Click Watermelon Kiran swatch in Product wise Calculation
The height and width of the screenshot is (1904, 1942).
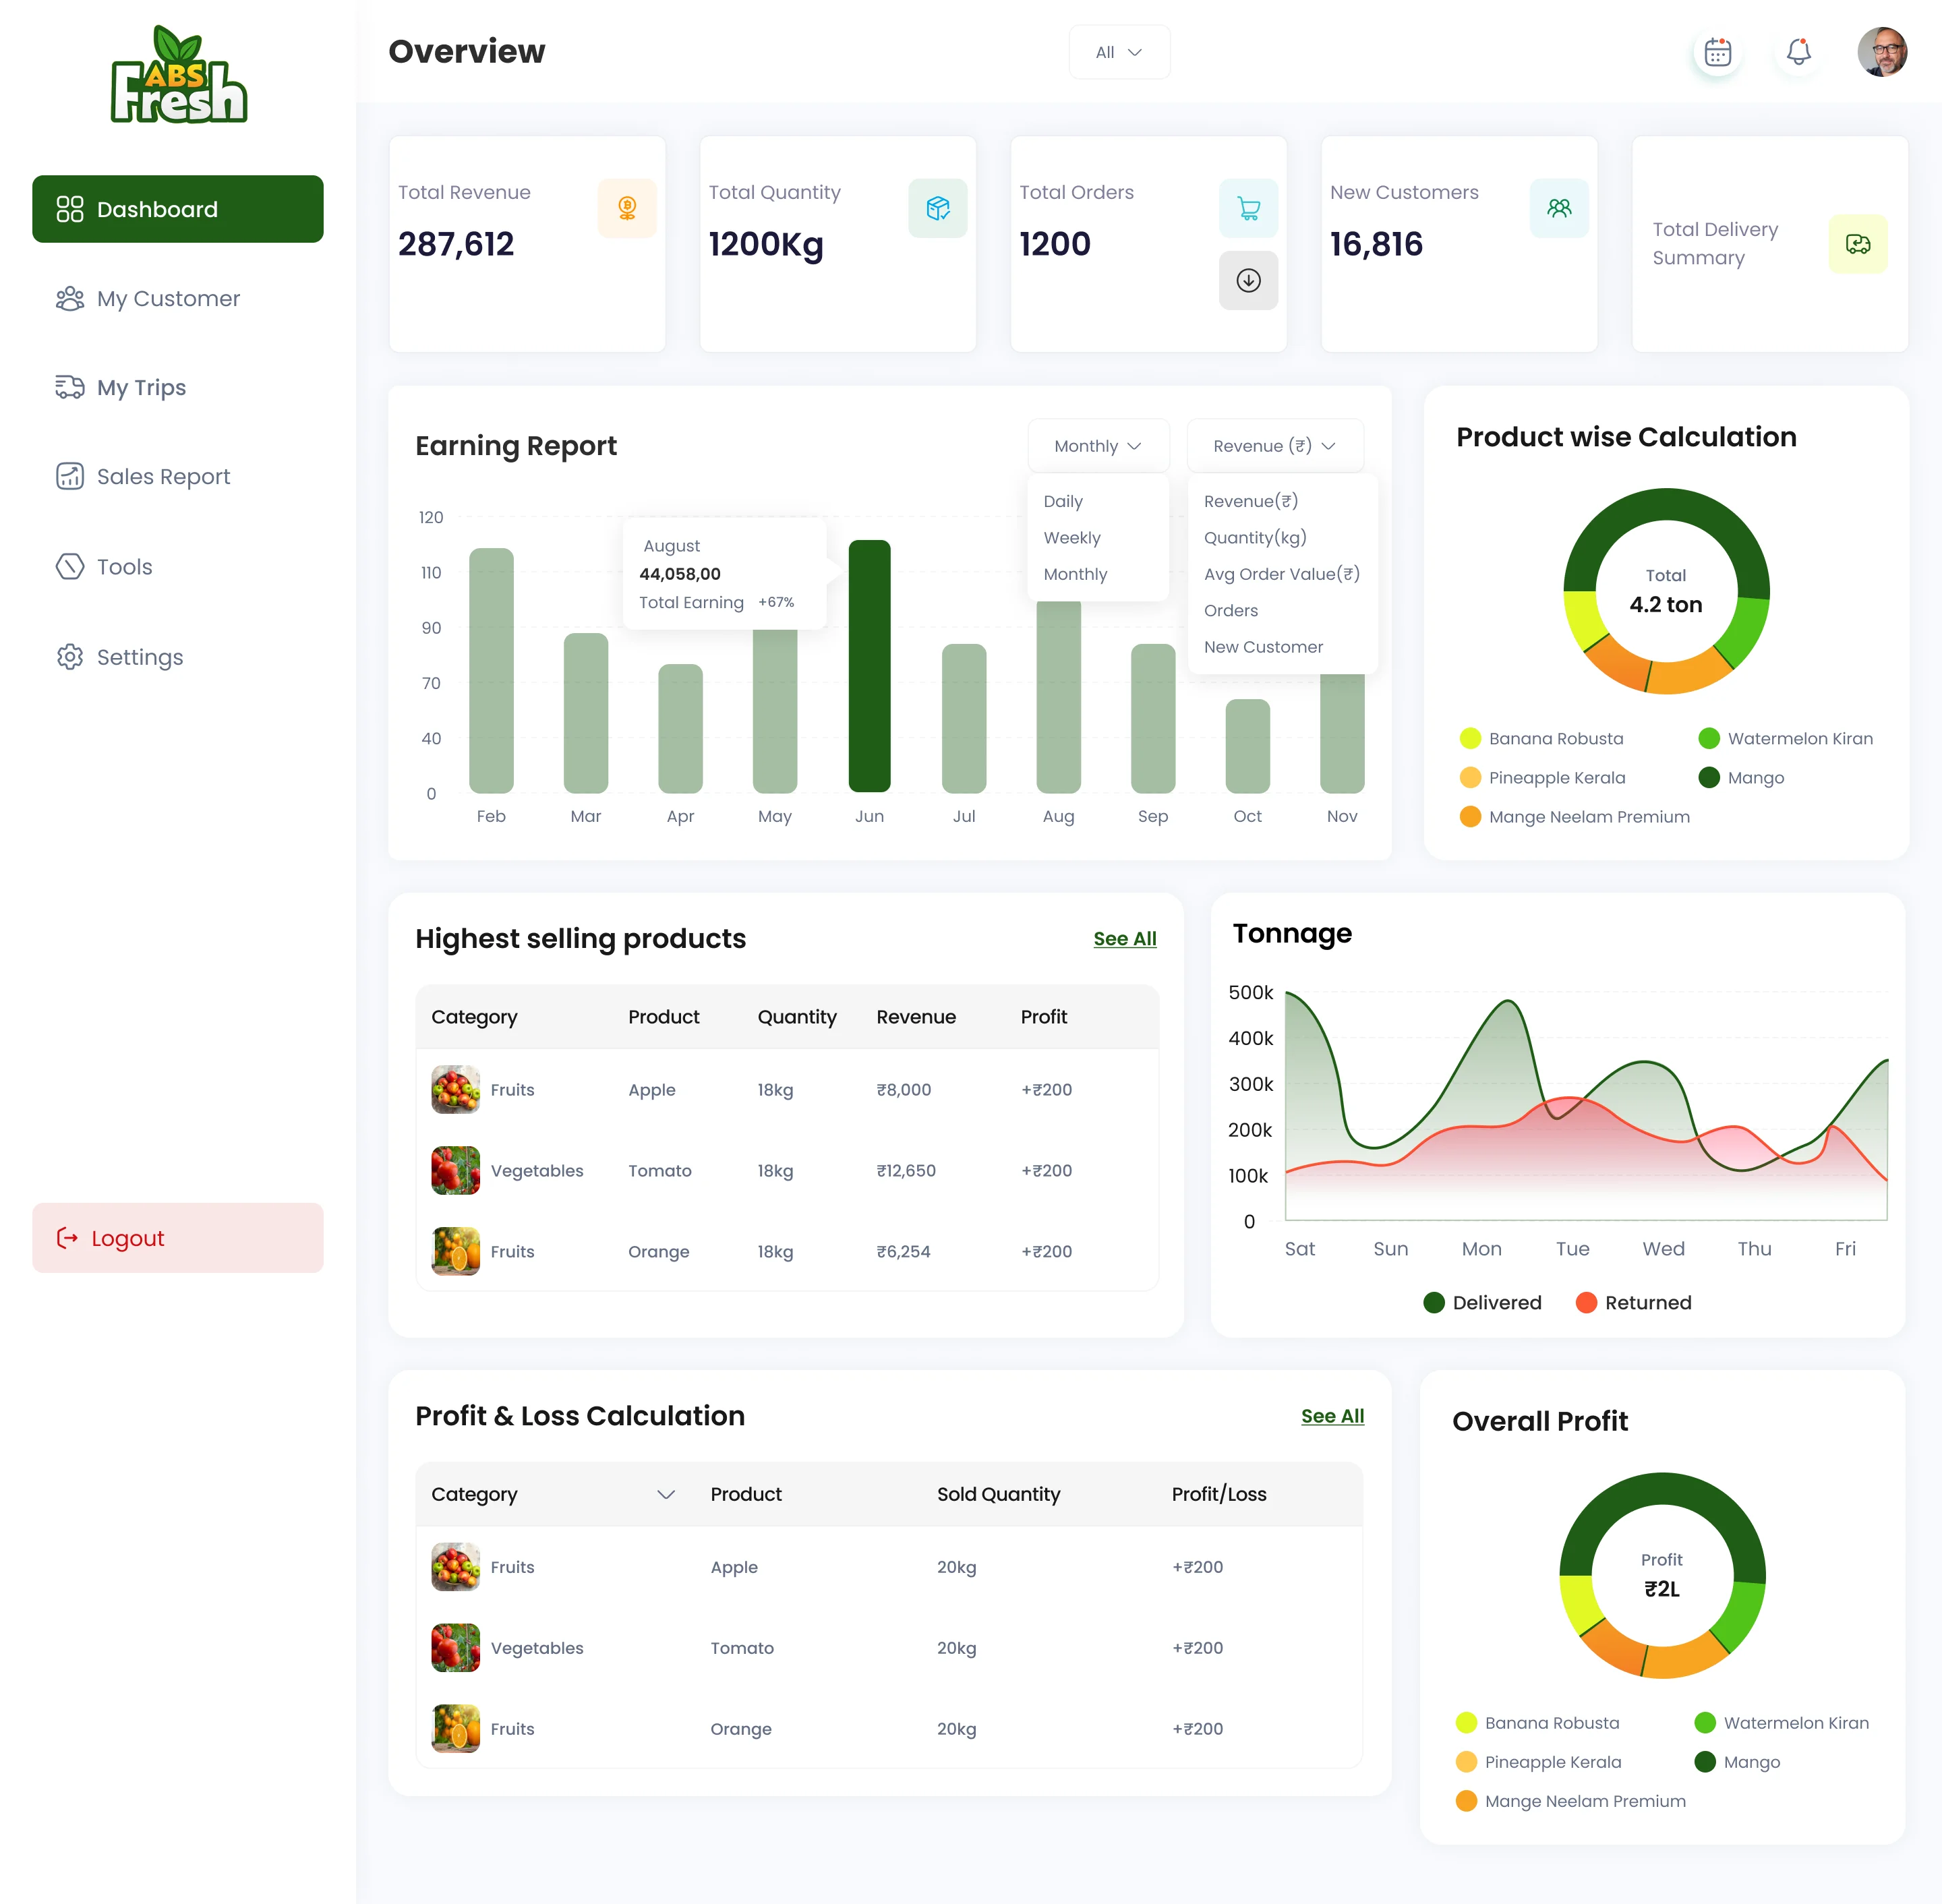(x=1709, y=738)
